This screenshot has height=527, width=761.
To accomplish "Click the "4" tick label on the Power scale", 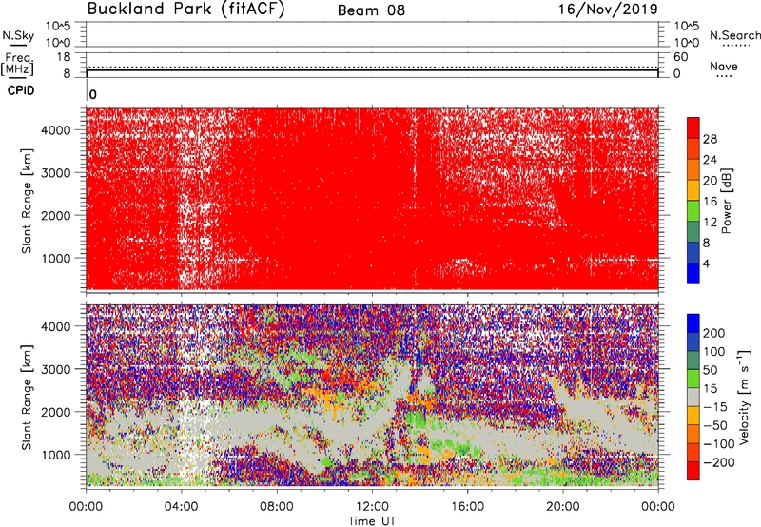I will pos(706,263).
